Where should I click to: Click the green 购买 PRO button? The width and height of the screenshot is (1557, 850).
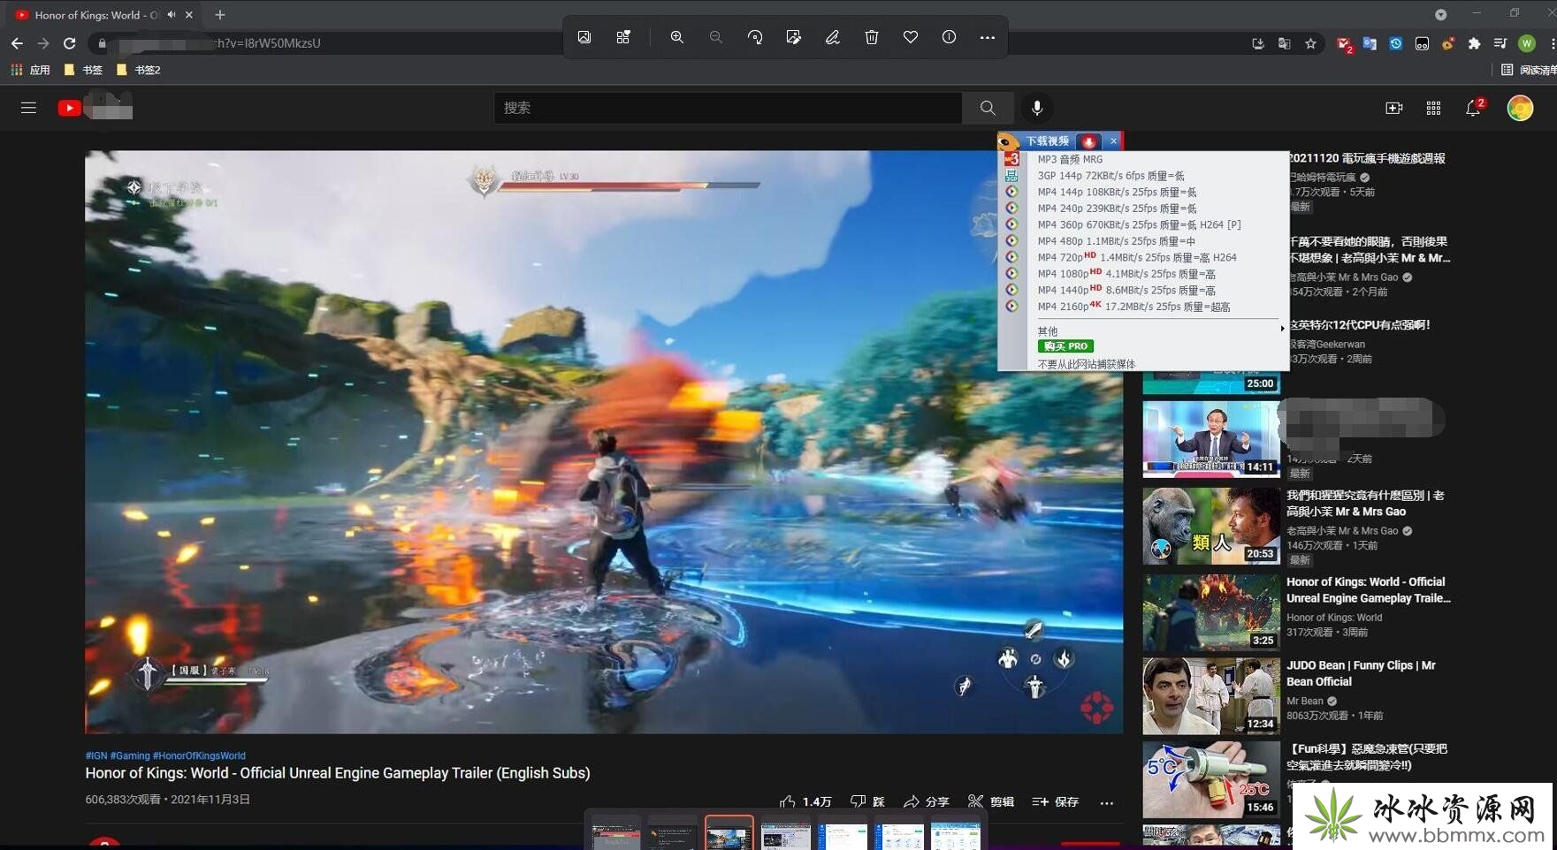[1065, 346]
